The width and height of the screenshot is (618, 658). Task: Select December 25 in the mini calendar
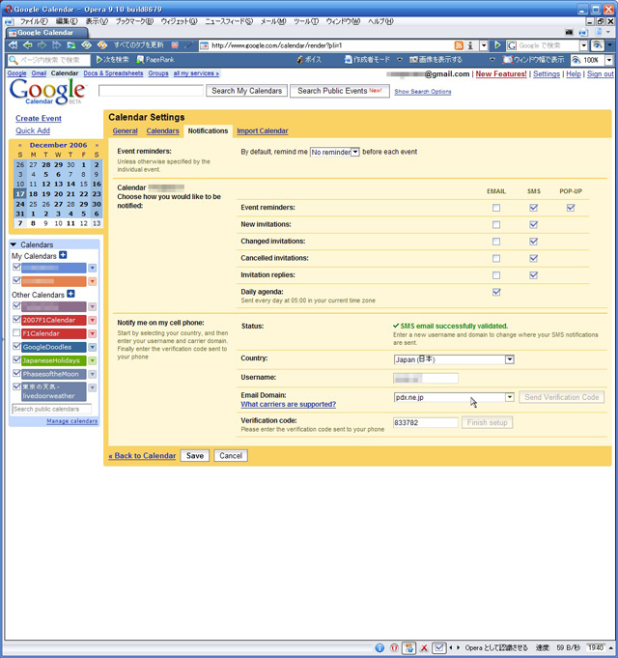pos(33,204)
